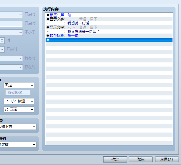Click the first ... field beside 开启时
181x165 pixels.
(11, 15)
